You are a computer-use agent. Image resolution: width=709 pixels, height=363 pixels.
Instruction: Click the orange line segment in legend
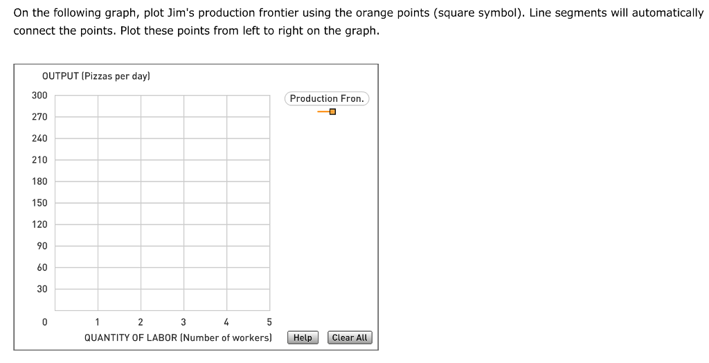pos(323,112)
